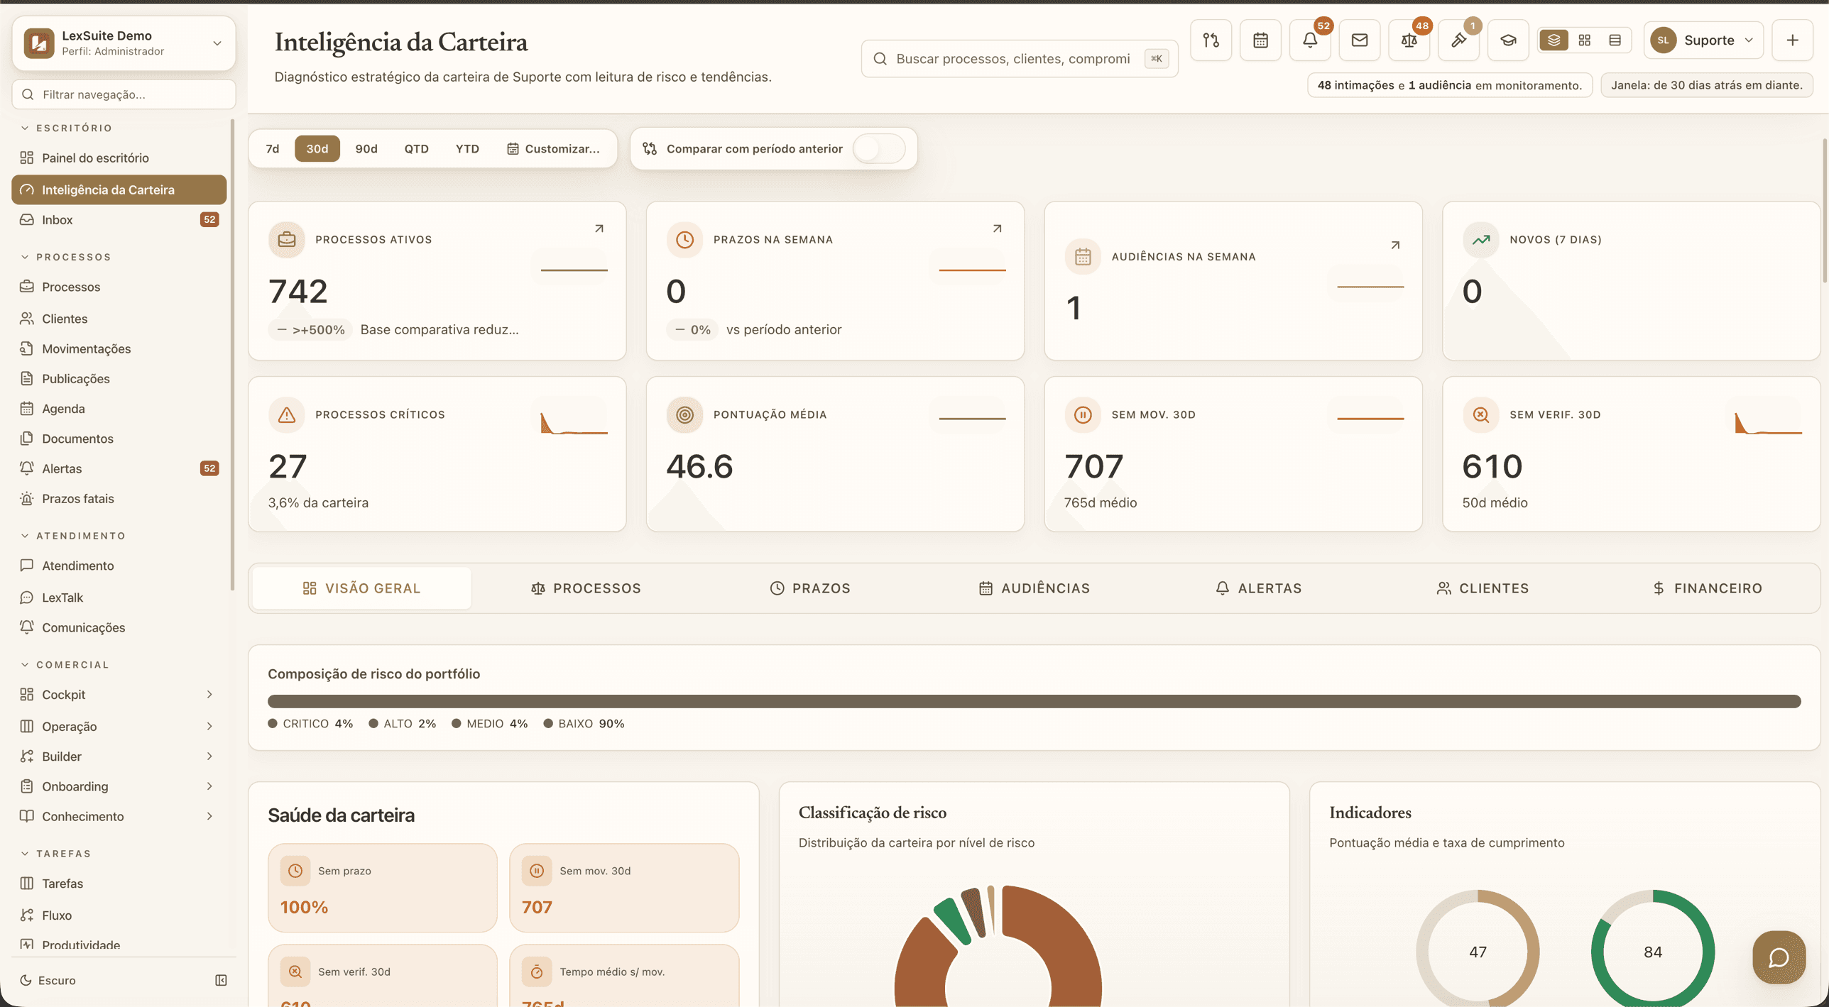Screen dimensions: 1829x1007
Task: Switch to VISÃO GERAL tab
Action: (x=361, y=588)
